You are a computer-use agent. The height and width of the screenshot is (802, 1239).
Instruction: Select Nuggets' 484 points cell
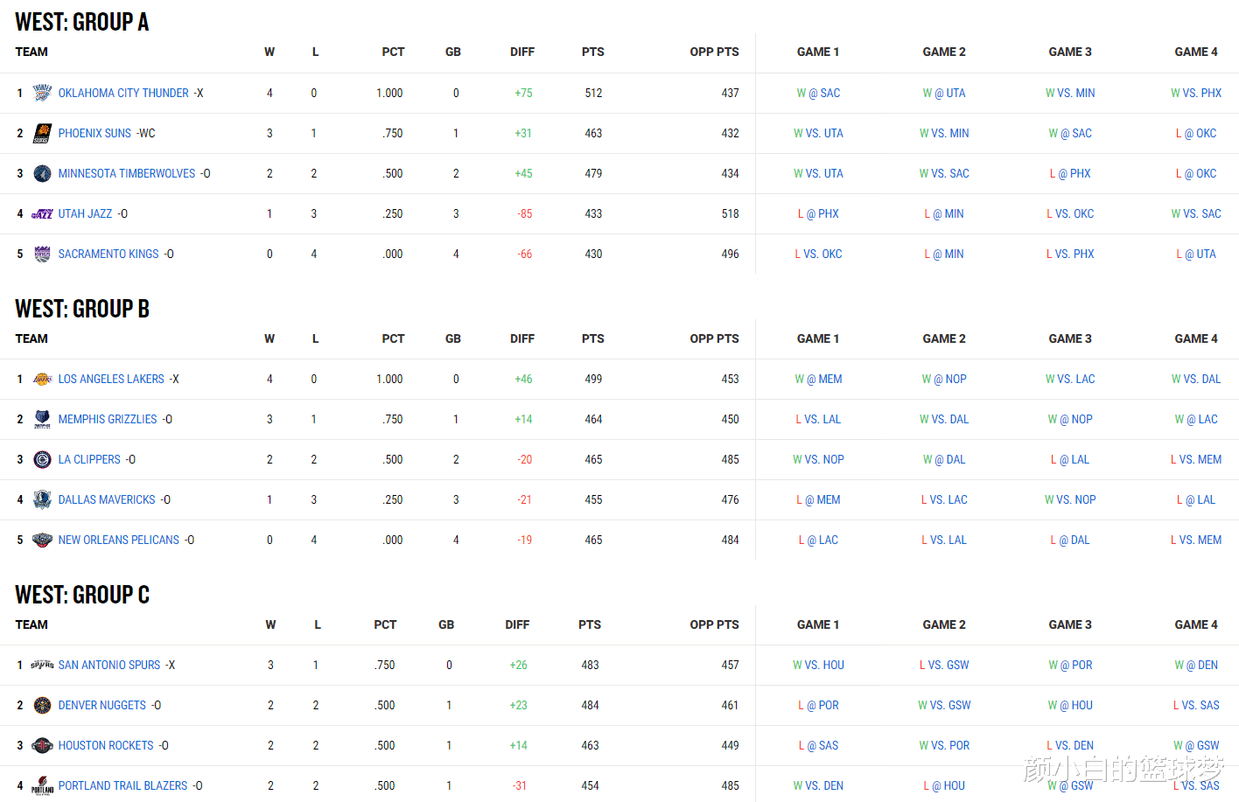click(590, 705)
